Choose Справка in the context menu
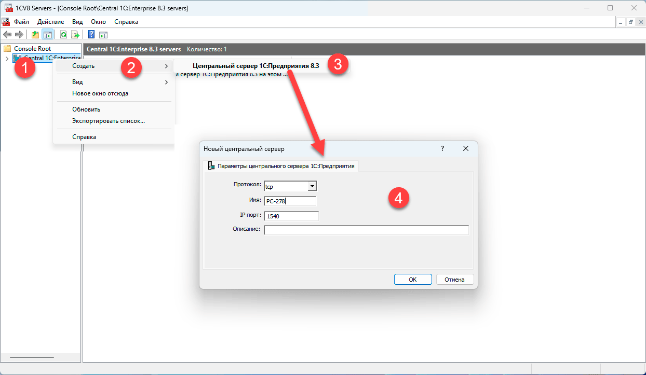Image resolution: width=646 pixels, height=375 pixels. tap(113, 137)
